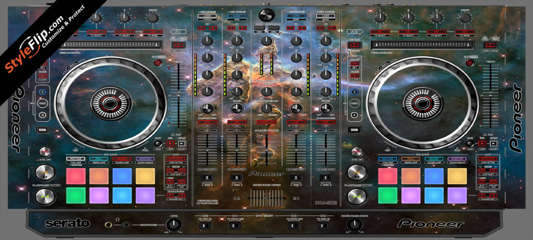Viewport: 533px width, 240px height.
Task: Click the crossfader handle
Action: click(266, 197)
